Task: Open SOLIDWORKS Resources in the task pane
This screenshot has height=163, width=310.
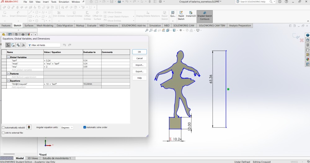Action: click(x=308, y=40)
